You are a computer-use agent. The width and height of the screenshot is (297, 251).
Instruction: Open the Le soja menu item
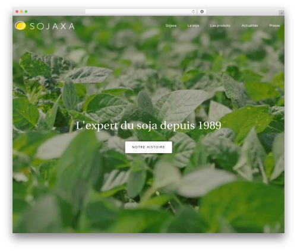(193, 26)
